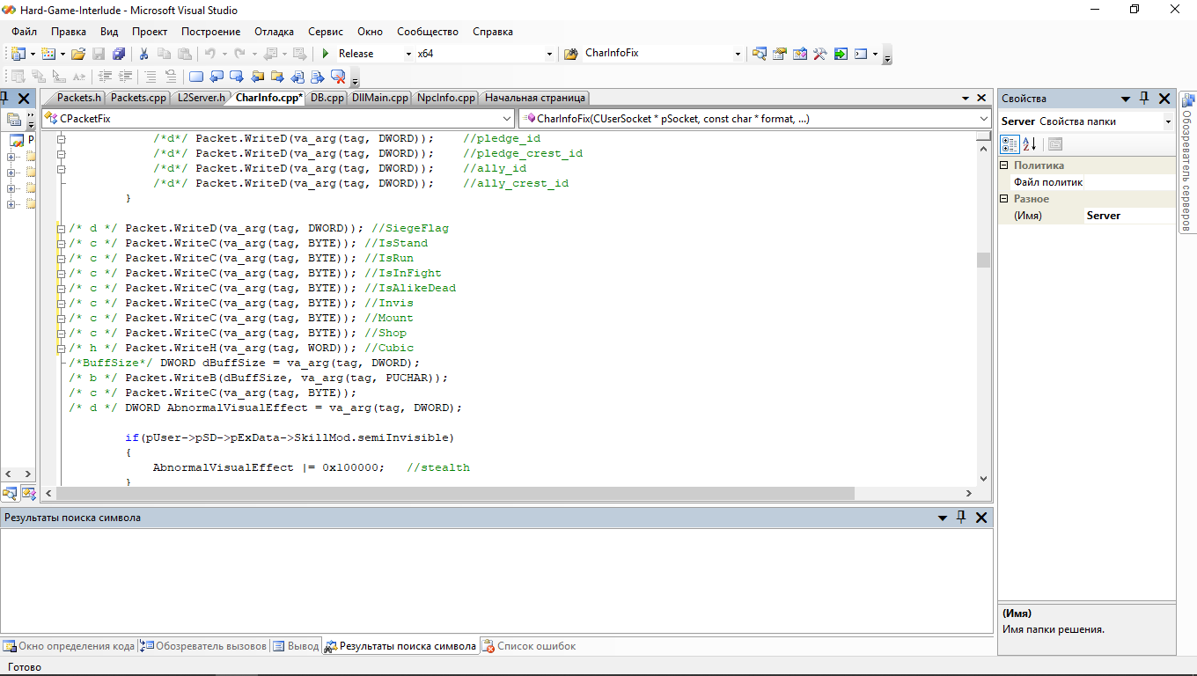This screenshot has width=1197, height=676.
Task: Open the Отладка menu
Action: (x=275, y=32)
